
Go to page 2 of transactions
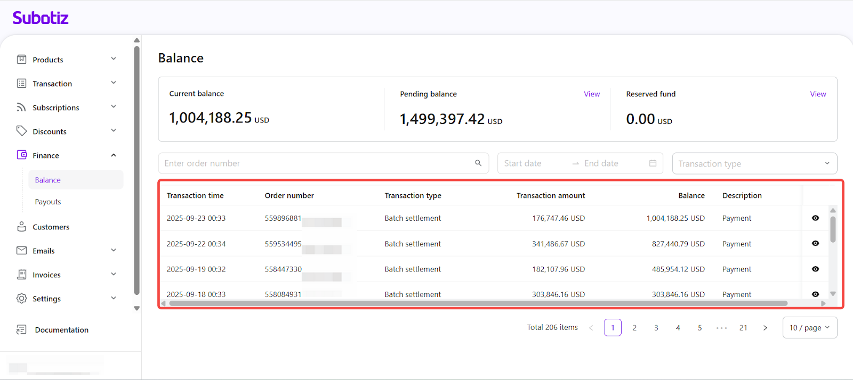tap(634, 328)
